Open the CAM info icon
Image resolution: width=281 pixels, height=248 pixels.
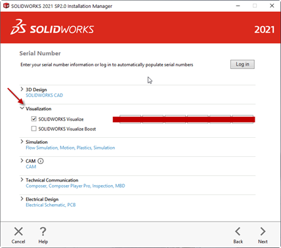[41, 161]
